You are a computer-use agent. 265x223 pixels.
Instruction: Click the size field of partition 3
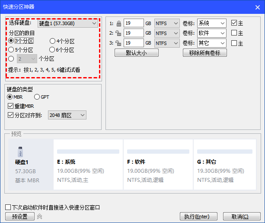(x=133, y=43)
